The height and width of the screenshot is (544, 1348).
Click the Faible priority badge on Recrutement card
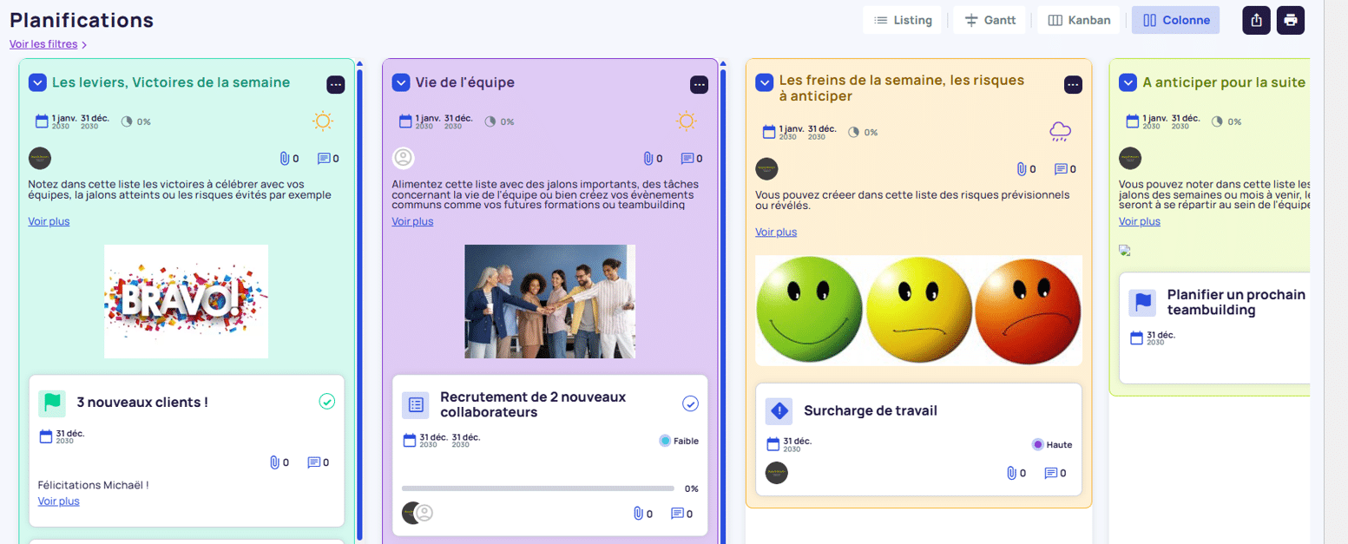[679, 441]
